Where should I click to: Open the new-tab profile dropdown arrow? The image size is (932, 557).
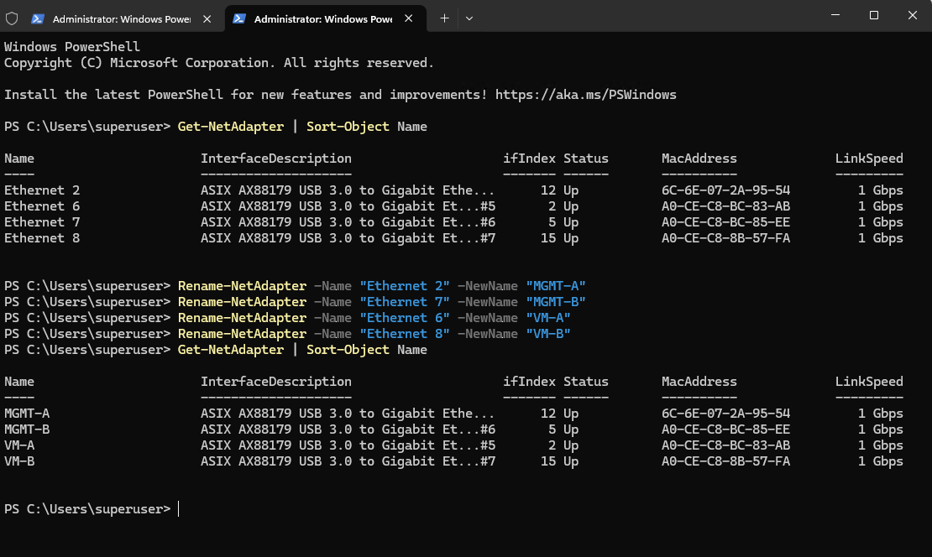(x=469, y=18)
